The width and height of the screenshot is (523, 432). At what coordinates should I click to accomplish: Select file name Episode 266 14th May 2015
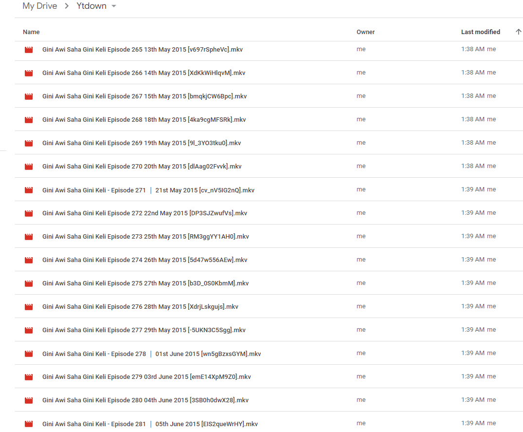(x=144, y=73)
